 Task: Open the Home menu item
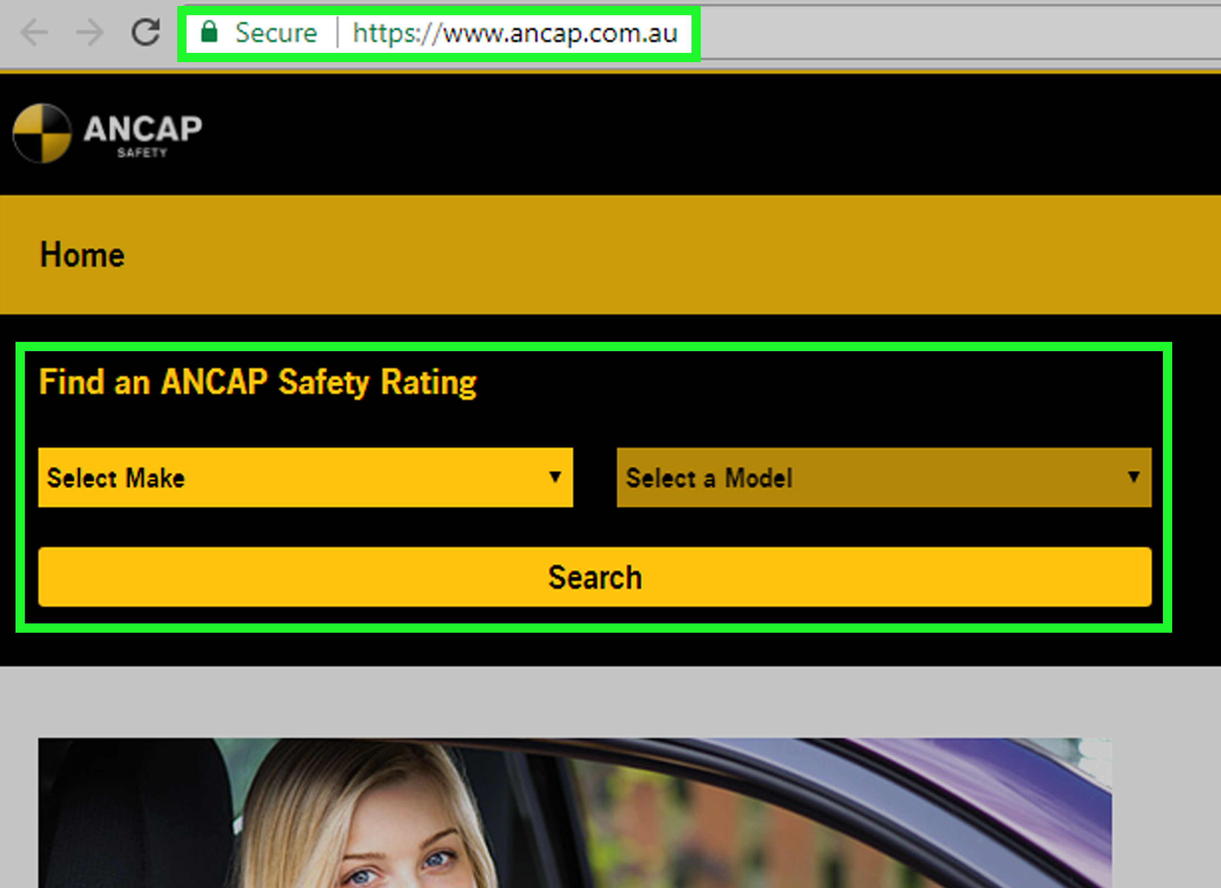83,255
